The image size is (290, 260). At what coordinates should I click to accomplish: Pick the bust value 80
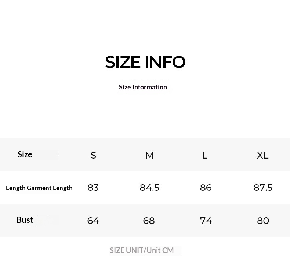pos(263,221)
